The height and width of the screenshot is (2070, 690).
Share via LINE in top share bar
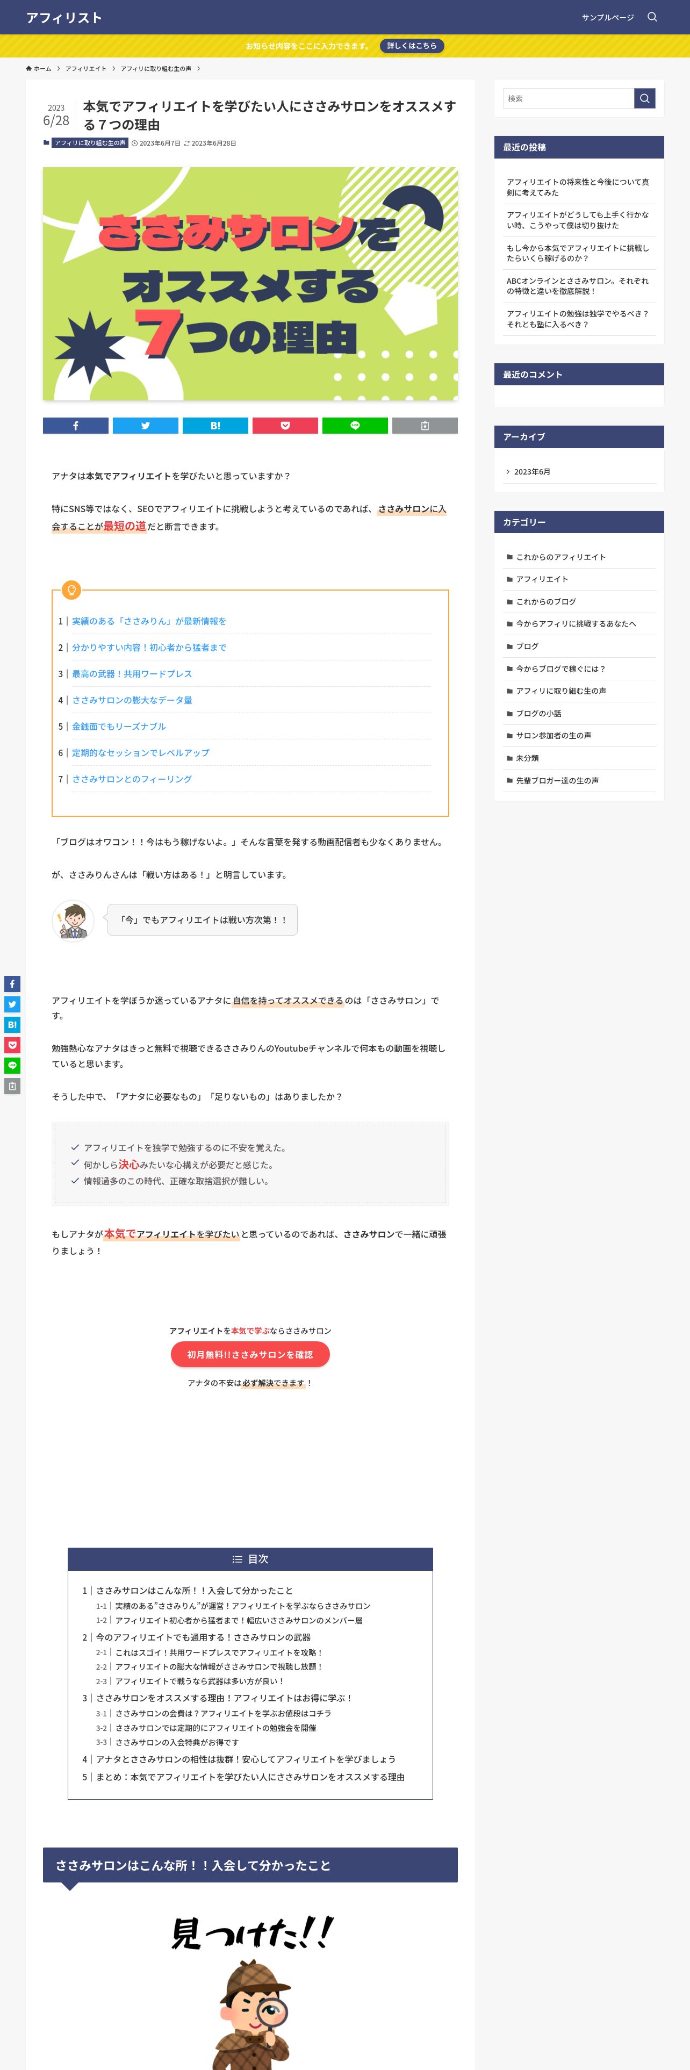click(x=355, y=426)
